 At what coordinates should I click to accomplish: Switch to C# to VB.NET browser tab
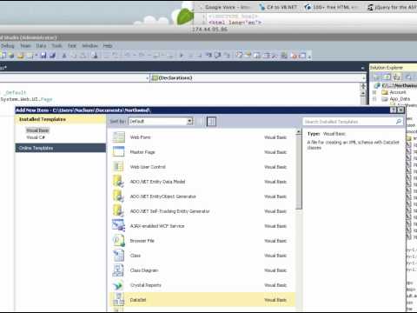[279, 7]
